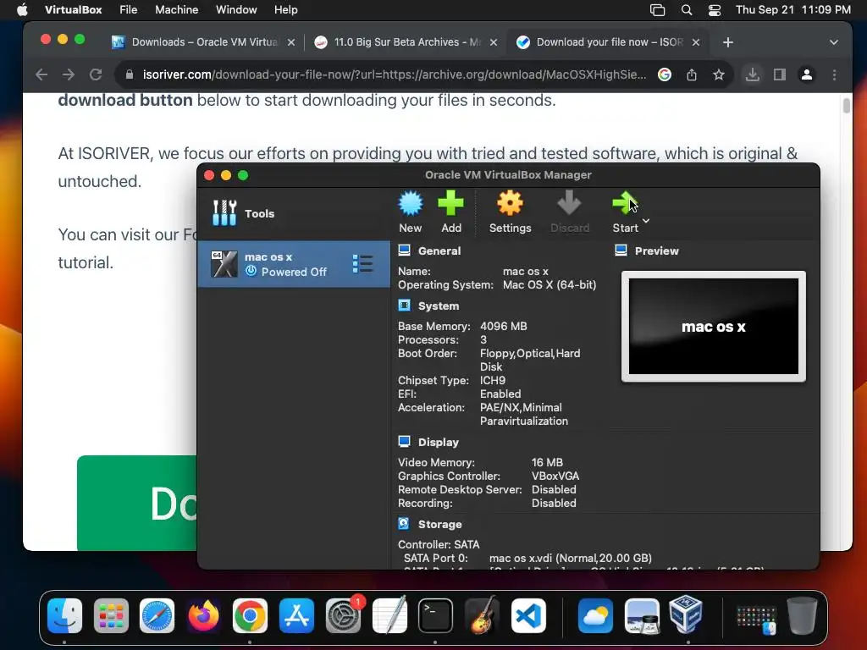867x650 pixels.
Task: Close the Big Sur Beta Archives tab
Action: click(494, 42)
